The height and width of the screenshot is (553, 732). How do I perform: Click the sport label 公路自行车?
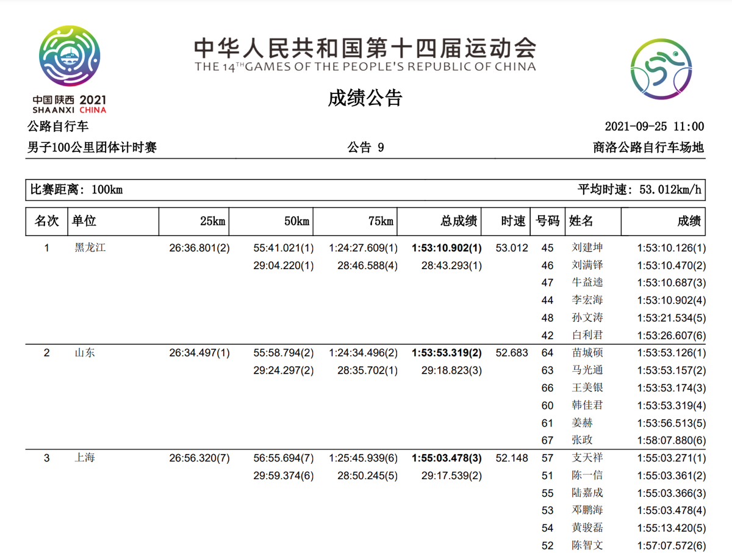tap(58, 126)
